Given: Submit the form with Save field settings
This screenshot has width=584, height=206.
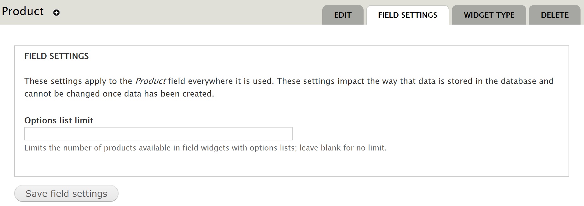Looking at the screenshot, I should pyautogui.click(x=66, y=193).
